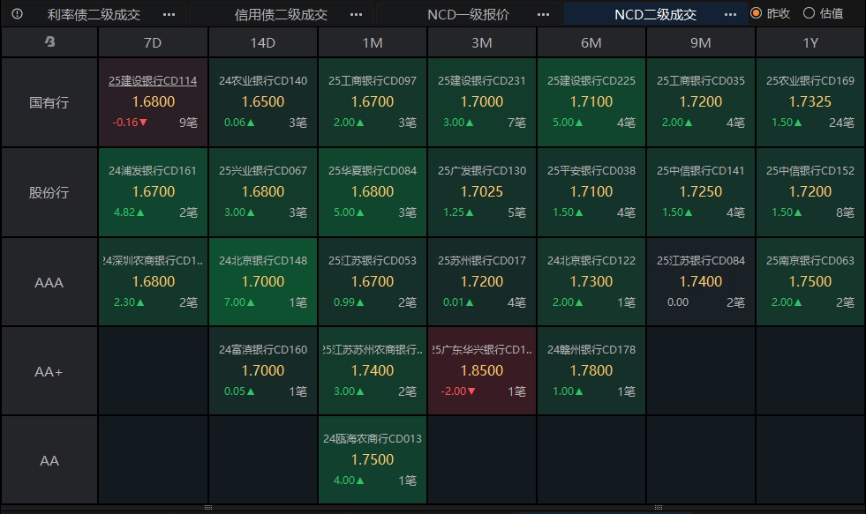Click the 25建设银行CD225 cell
The width and height of the screenshot is (866, 514).
click(x=591, y=102)
